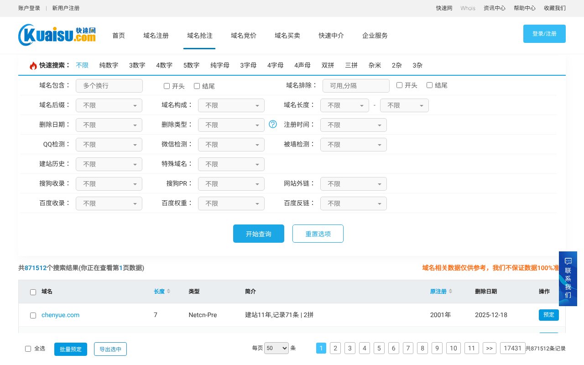Click the Kuaisu.com logo
The height and width of the screenshot is (365, 584).
[56, 35]
